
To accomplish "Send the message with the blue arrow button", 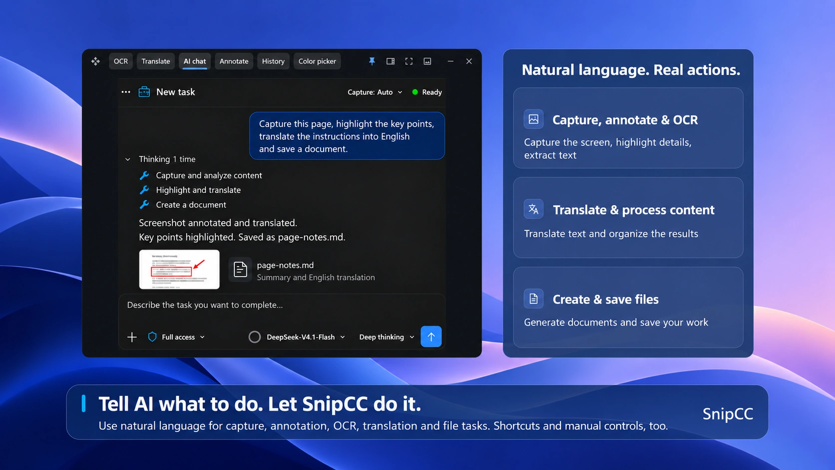I will (x=431, y=337).
